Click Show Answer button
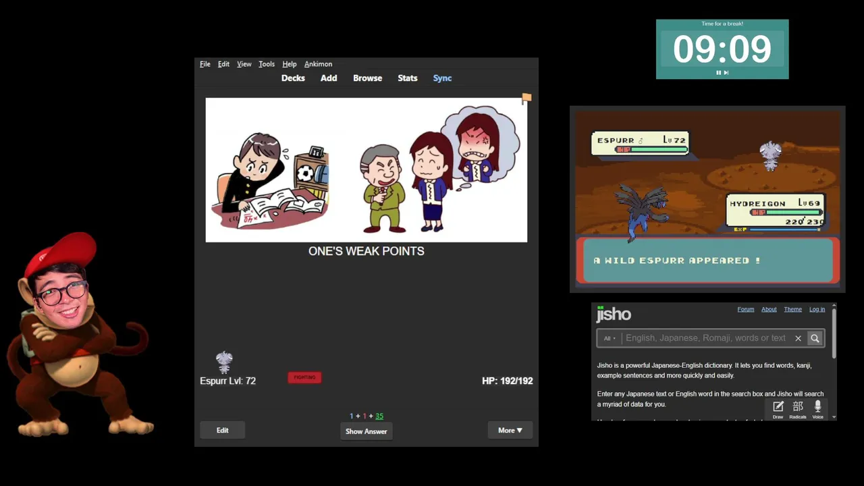The image size is (864, 486). click(367, 431)
